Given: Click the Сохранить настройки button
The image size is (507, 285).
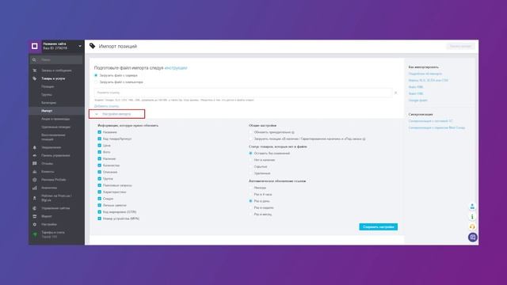Looking at the screenshot, I should [x=379, y=227].
